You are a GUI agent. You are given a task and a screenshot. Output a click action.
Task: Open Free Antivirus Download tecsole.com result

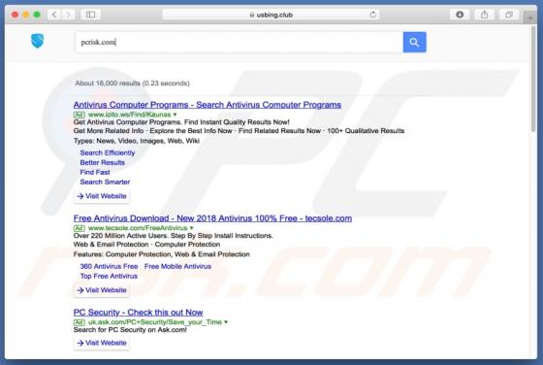pyautogui.click(x=212, y=218)
